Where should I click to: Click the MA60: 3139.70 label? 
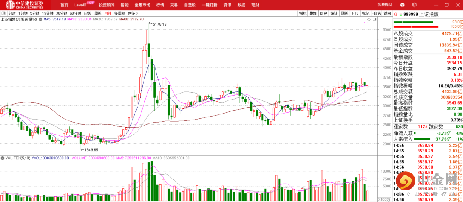(131, 19)
